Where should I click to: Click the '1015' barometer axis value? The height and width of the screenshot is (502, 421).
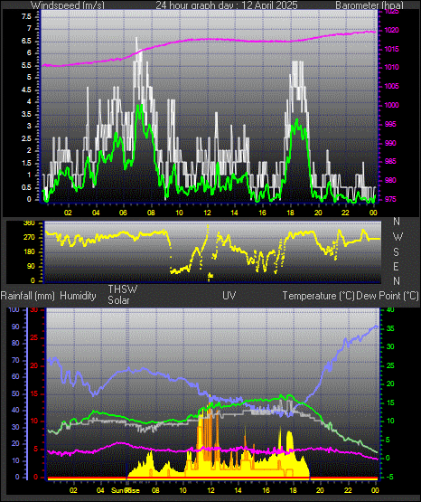pos(391,49)
